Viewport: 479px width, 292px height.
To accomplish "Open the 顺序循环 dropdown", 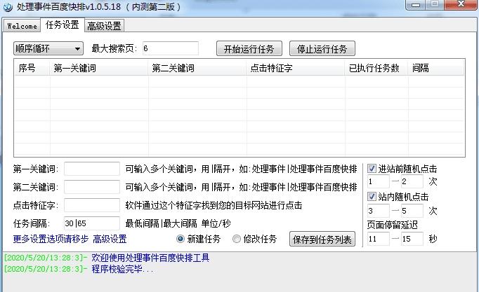I will [48, 48].
